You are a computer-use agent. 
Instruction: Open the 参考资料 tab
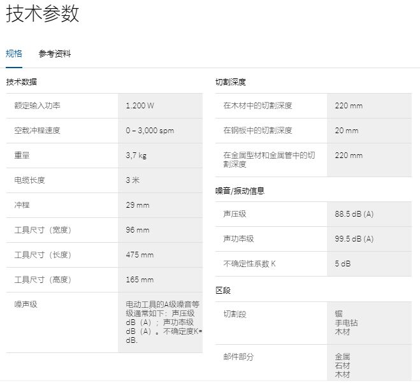coord(55,54)
